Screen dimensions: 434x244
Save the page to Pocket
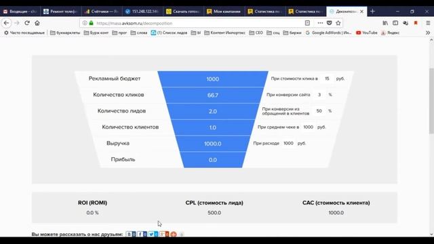click(329, 23)
